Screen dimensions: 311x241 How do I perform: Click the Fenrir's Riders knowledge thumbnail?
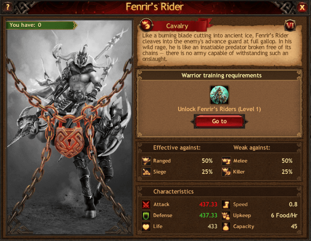pos(219,95)
